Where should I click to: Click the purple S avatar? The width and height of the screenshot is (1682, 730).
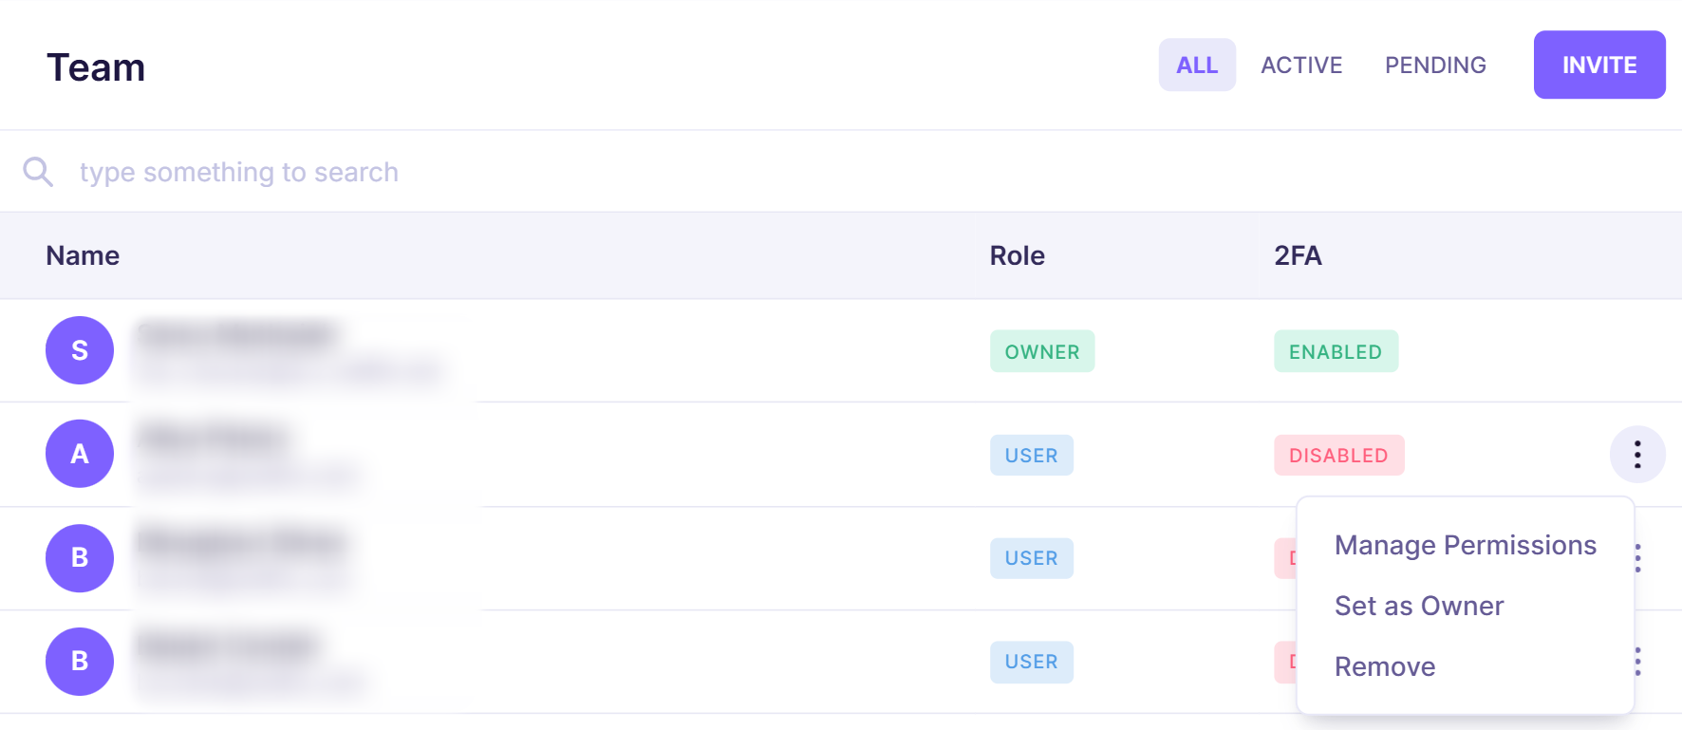point(80,350)
